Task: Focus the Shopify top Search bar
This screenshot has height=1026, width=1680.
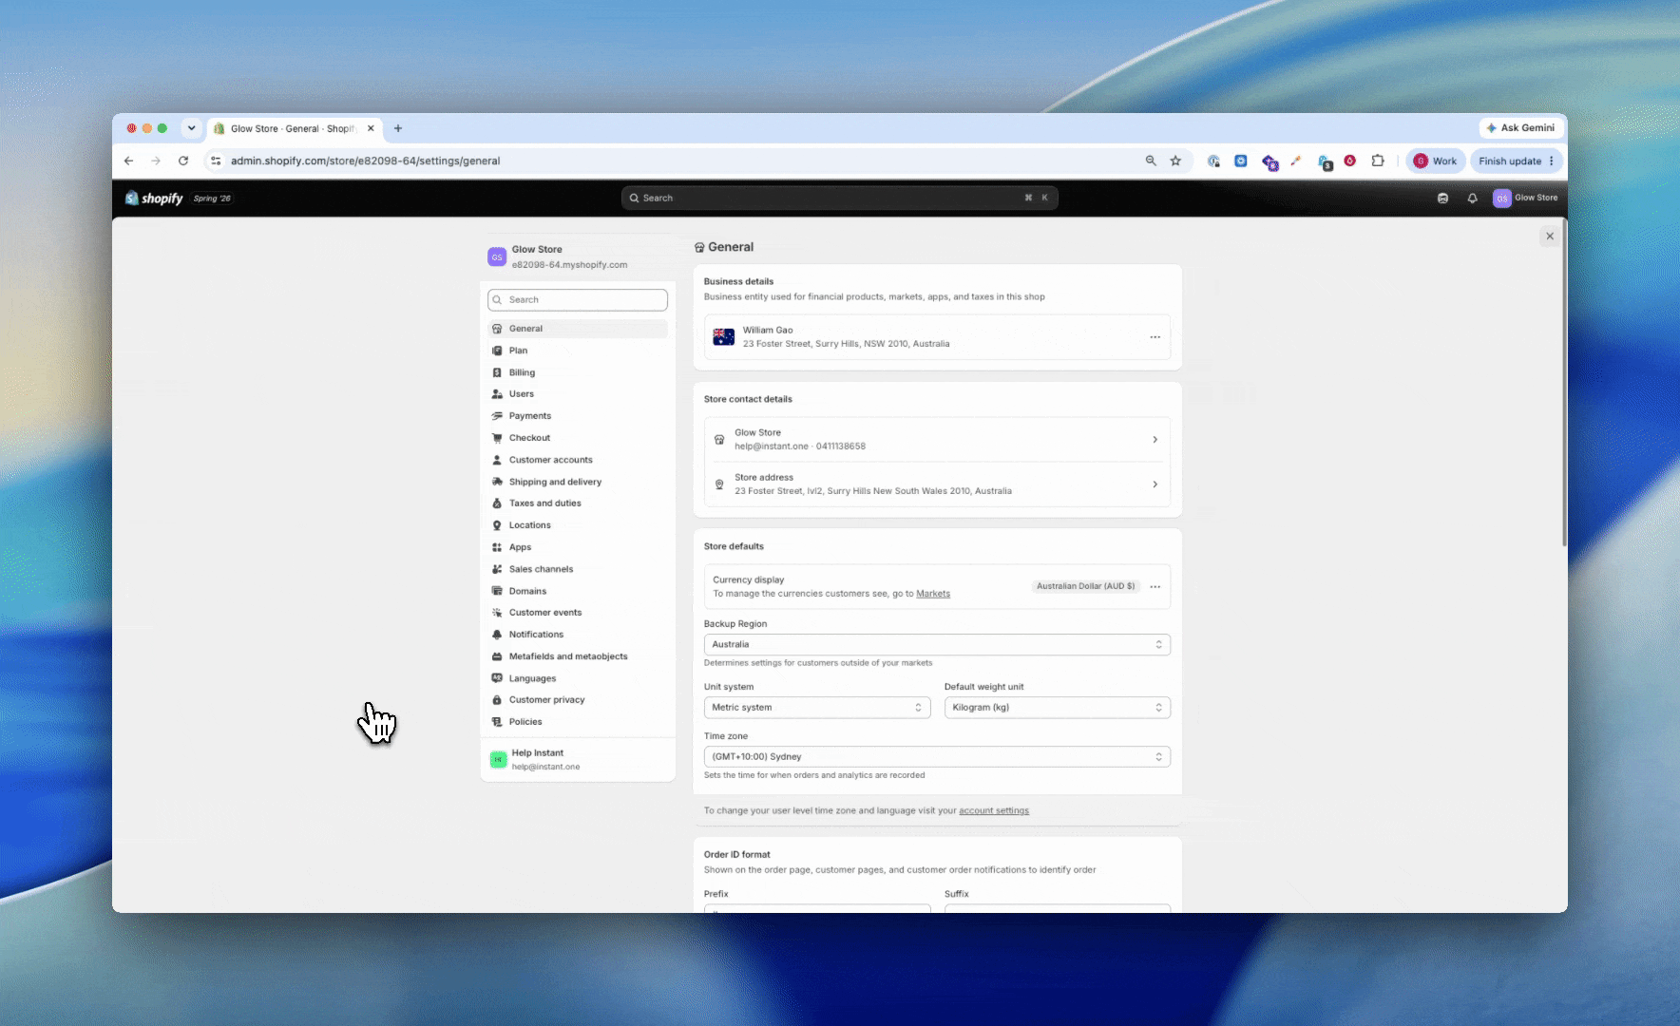Action: coord(839,198)
